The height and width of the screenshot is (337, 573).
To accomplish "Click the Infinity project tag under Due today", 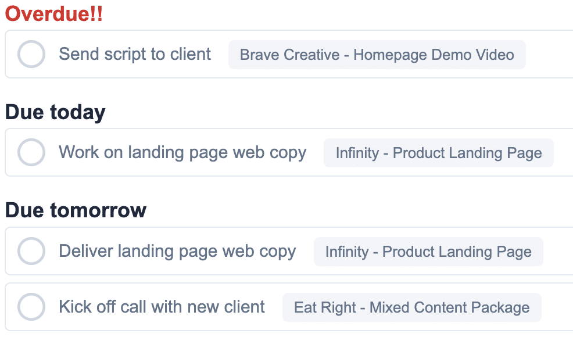I will point(438,153).
